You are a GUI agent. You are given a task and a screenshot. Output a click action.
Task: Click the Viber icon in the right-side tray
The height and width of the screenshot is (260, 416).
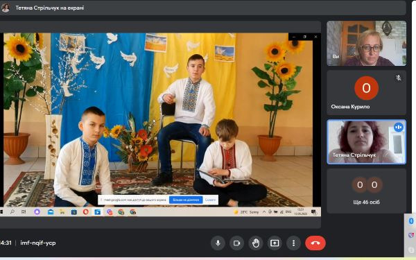[411, 235]
